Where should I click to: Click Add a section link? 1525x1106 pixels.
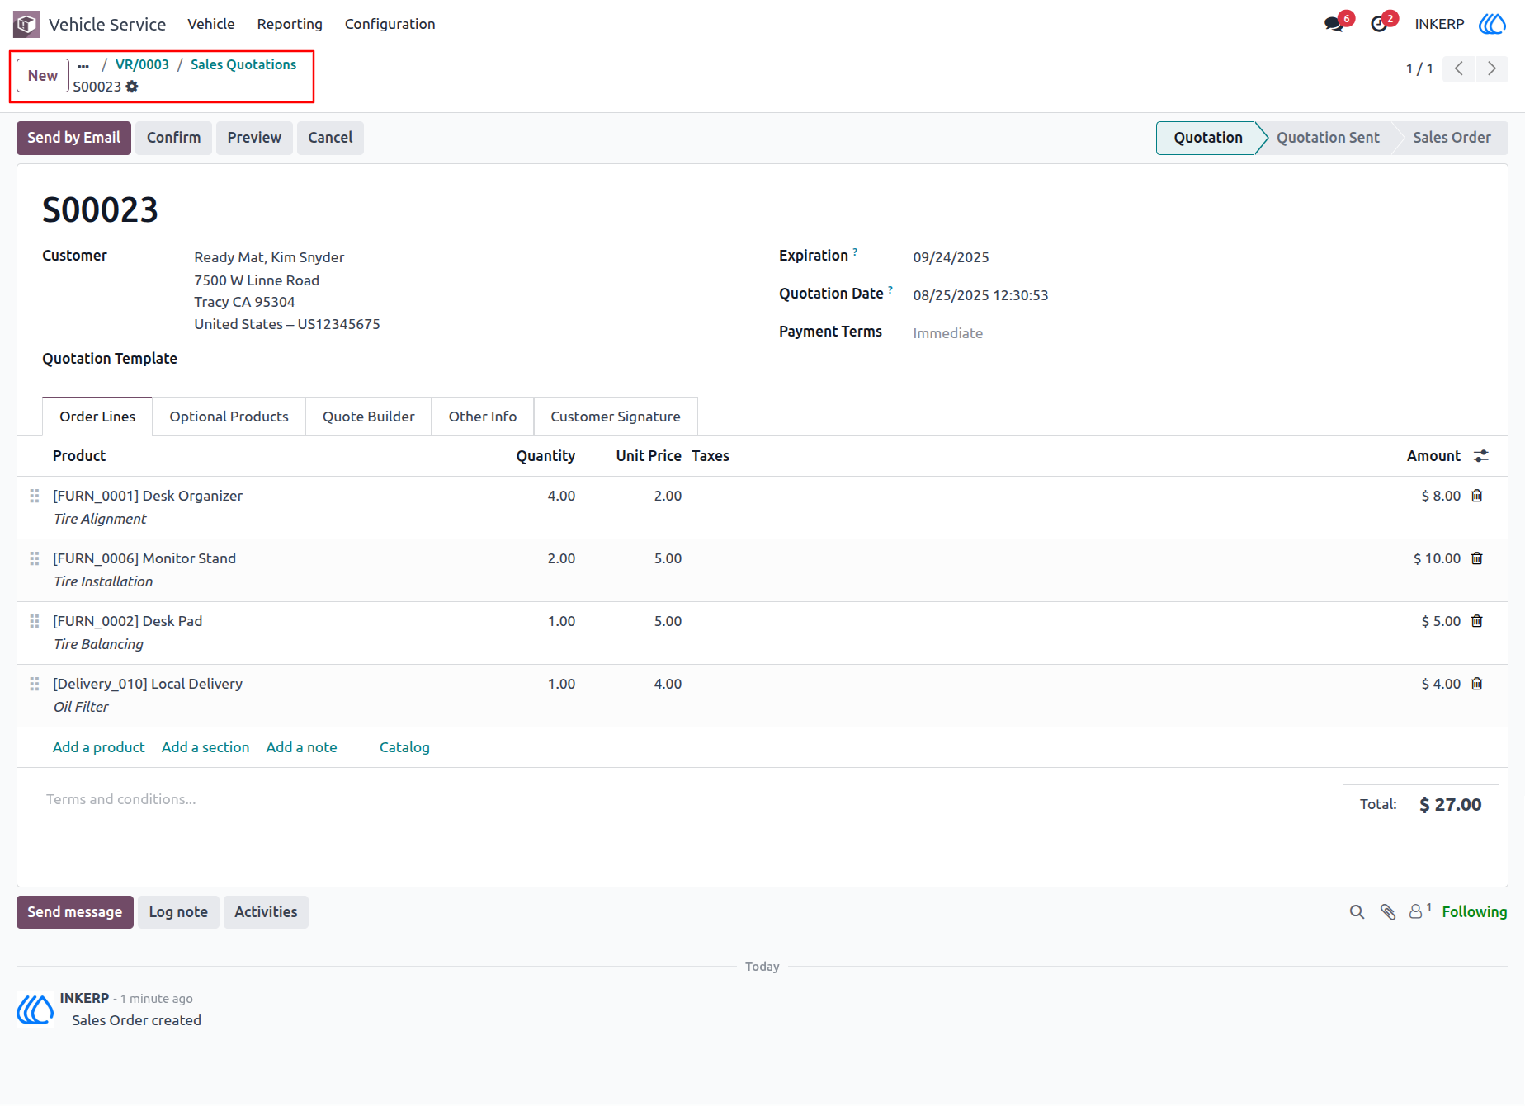205,747
